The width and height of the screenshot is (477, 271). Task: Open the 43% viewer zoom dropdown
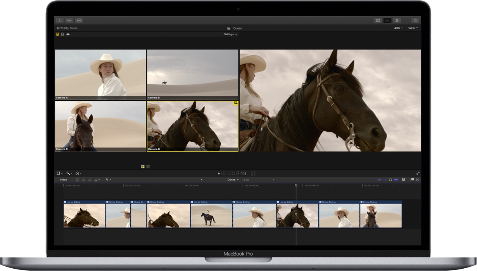coord(397,28)
